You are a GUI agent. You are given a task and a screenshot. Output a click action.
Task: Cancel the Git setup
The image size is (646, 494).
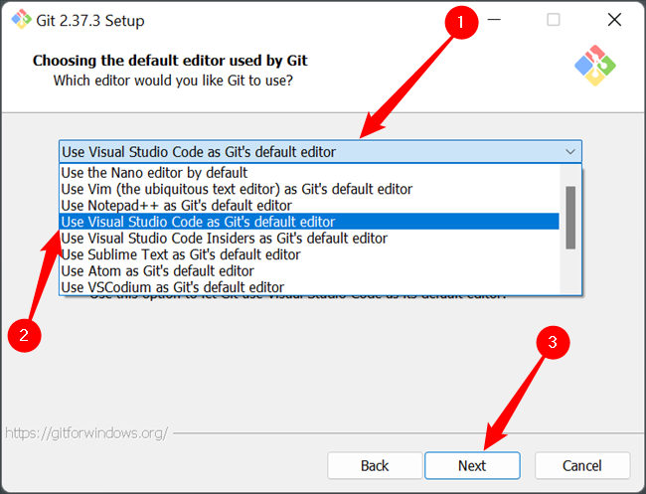[581, 465]
